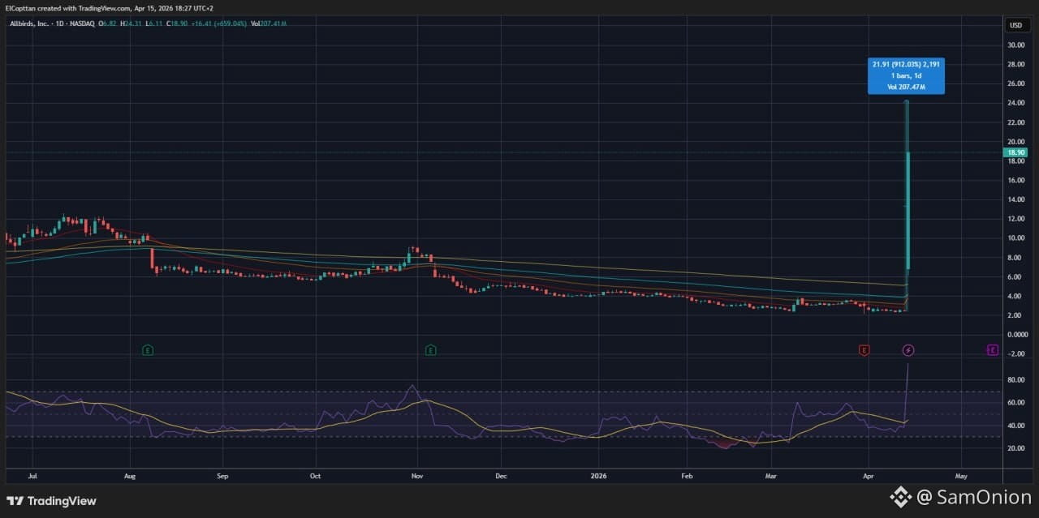Viewport: 1039px width, 518px height.
Task: Click the TradingView logo in bottom corner
Action: point(52,501)
